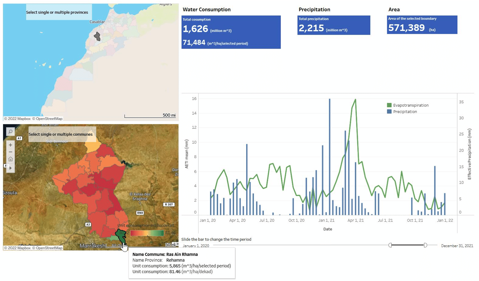Image resolution: width=479 pixels, height=281 pixels.
Task: Expand map tools with the arrow button
Action: click(10, 168)
